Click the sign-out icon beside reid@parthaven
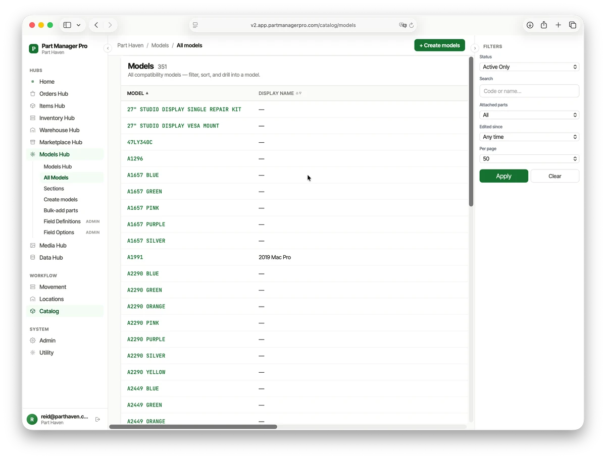Image resolution: width=606 pixels, height=459 pixels. tap(97, 420)
